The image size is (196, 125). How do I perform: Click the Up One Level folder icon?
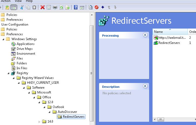click(7, 7)
